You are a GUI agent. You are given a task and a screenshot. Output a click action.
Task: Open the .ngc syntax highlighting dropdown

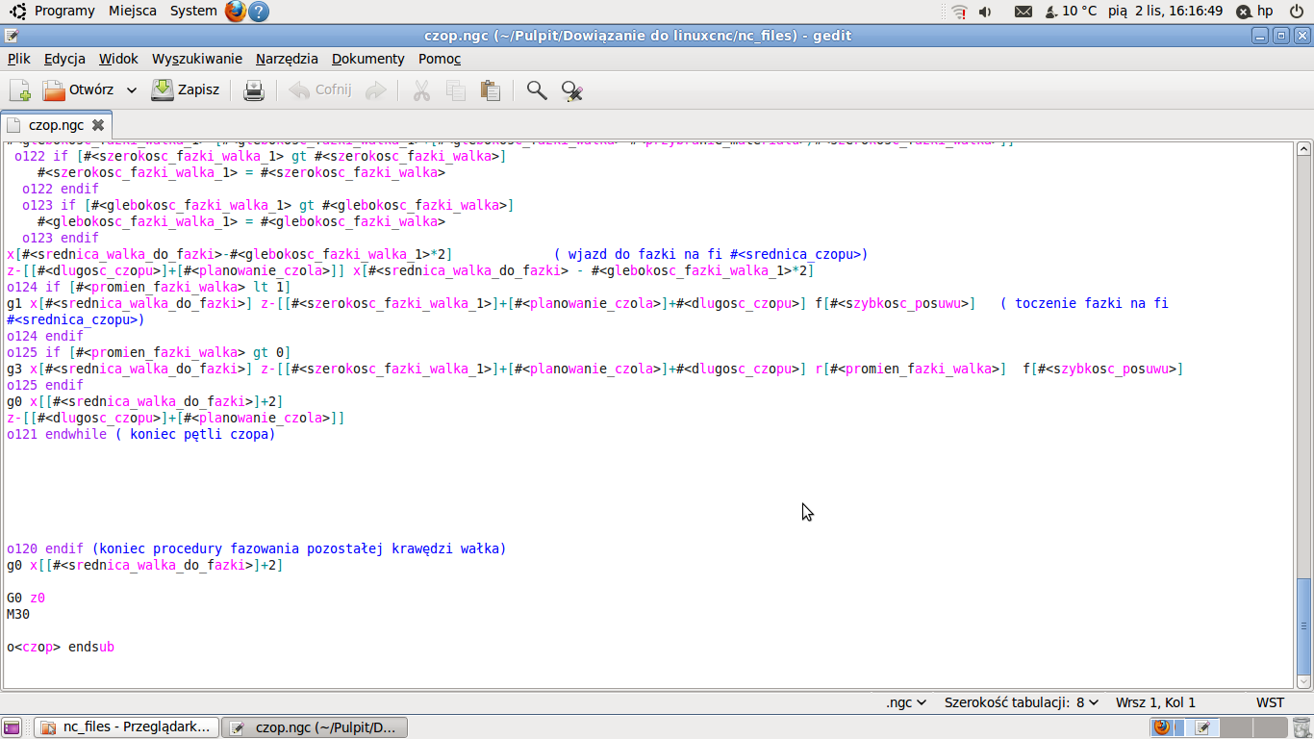tap(906, 702)
